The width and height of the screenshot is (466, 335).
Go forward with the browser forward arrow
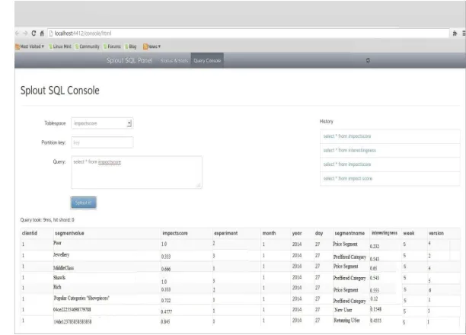point(25,33)
